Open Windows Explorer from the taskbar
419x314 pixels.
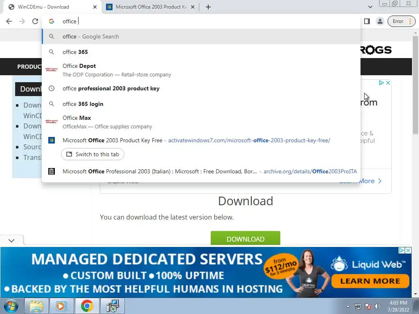coord(36,306)
